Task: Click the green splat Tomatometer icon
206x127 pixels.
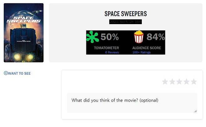Action: pyautogui.click(x=92, y=37)
